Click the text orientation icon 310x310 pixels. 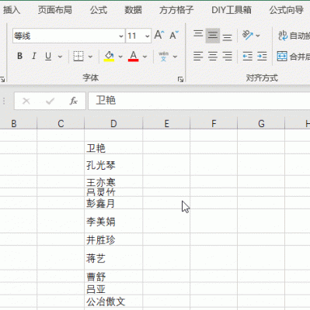click(247, 35)
